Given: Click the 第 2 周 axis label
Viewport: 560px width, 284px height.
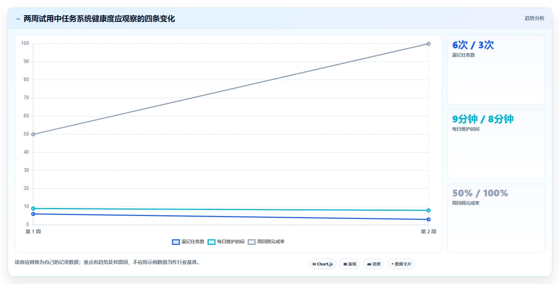Looking at the screenshot, I should point(428,232).
